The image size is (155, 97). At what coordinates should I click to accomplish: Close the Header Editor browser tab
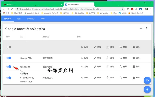pos(92,5)
